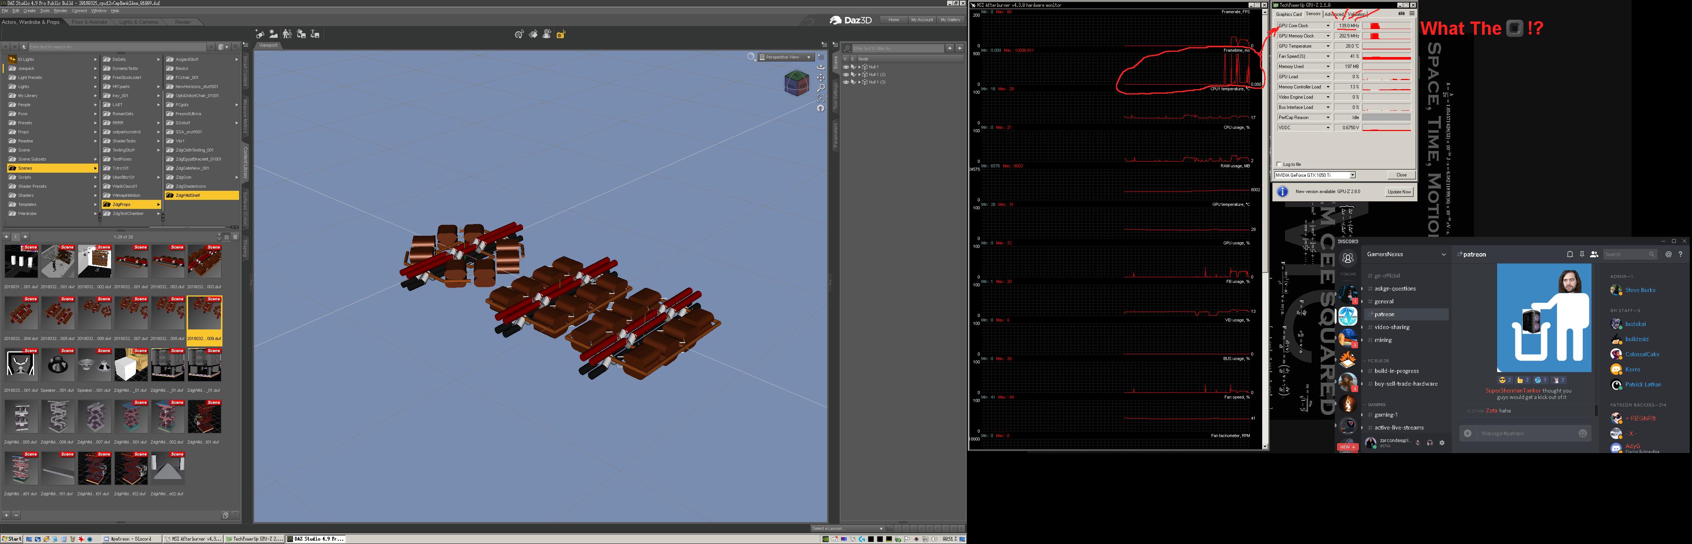Open Discord pinned messages icon
1692x544 pixels.
(x=1582, y=254)
